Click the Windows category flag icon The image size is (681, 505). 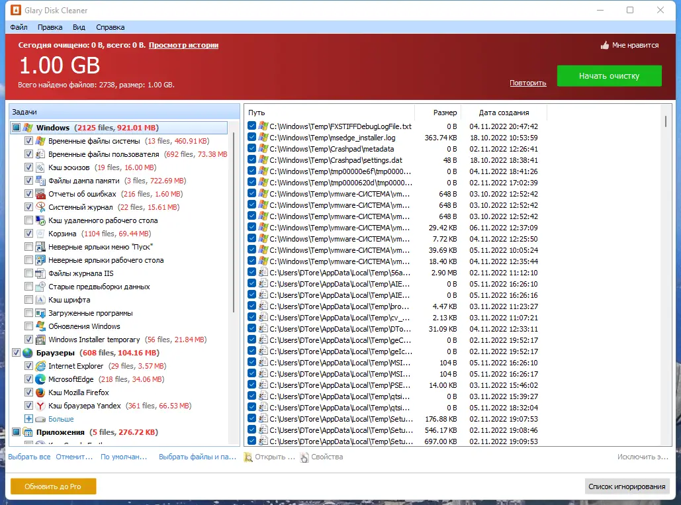[28, 128]
